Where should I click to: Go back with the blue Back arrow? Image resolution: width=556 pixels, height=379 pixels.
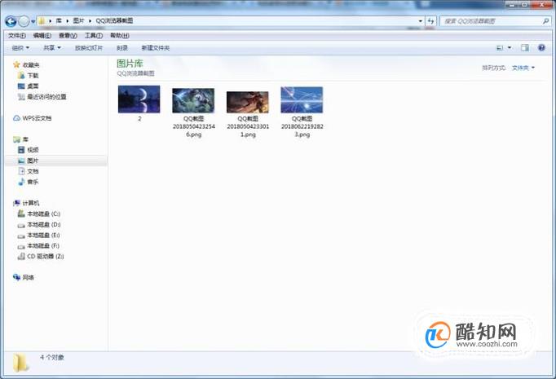(x=11, y=22)
